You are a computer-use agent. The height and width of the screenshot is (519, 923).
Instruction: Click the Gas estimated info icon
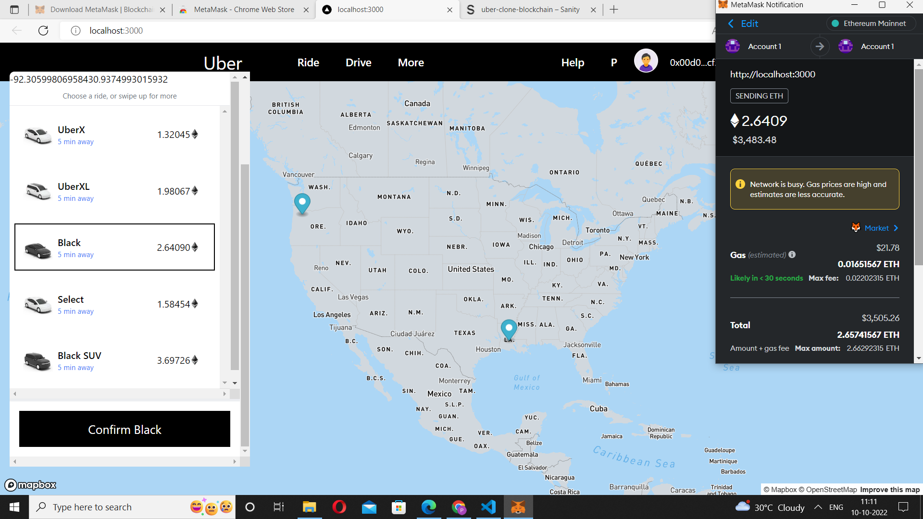coord(792,255)
